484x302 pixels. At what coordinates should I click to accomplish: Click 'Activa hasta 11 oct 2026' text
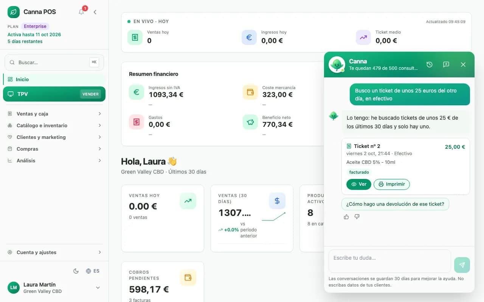click(x=34, y=34)
